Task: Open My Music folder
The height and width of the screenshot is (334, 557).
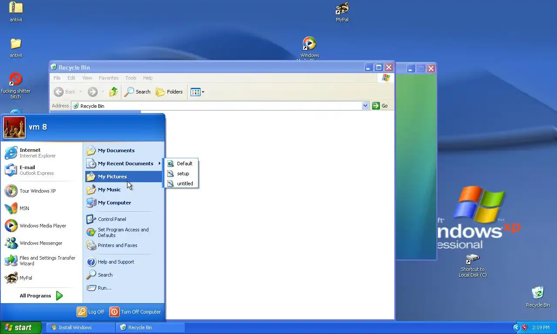Action: 124,190
